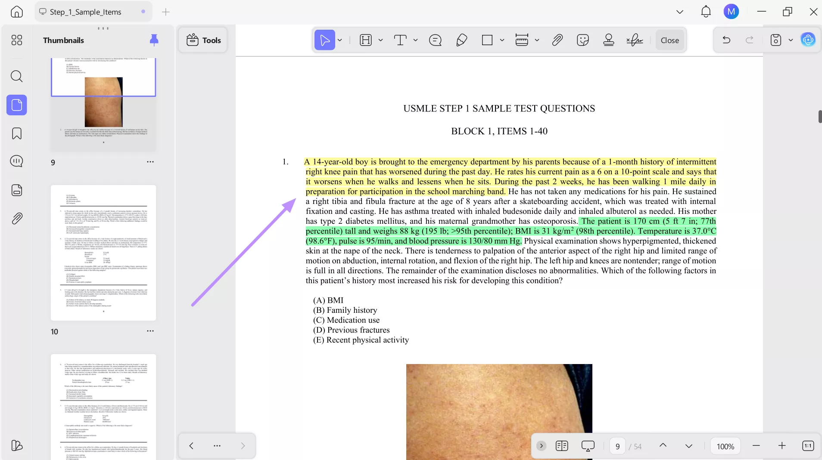822x460 pixels.
Task: Open the bottom-left more options ellipsis
Action: (217, 446)
